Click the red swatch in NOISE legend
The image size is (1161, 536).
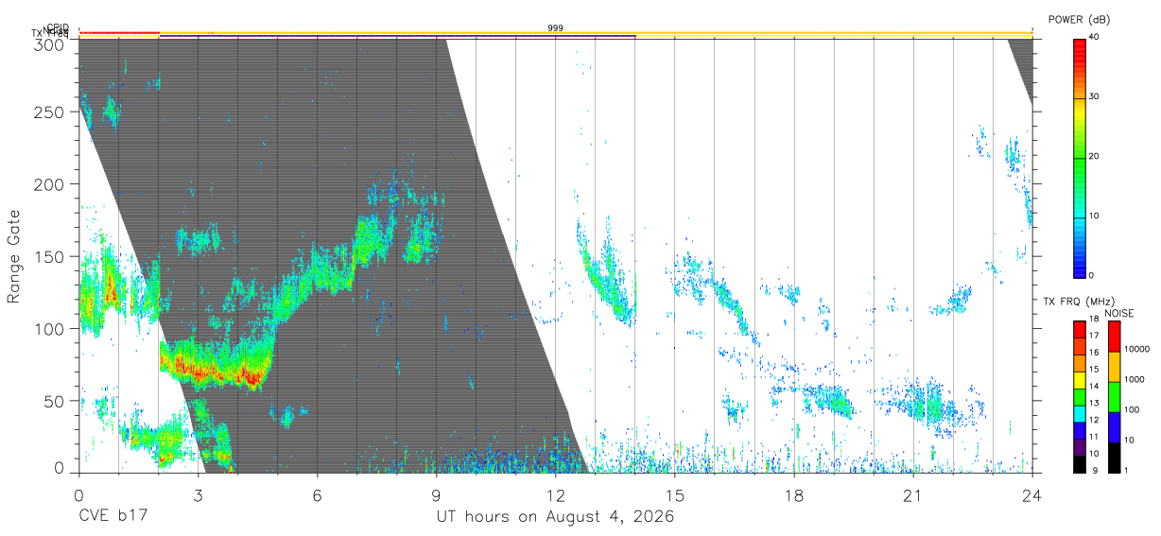click(1113, 337)
